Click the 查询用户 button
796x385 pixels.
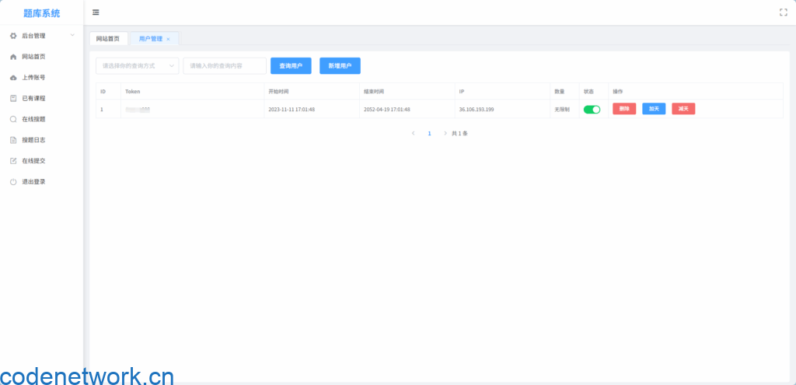(291, 66)
